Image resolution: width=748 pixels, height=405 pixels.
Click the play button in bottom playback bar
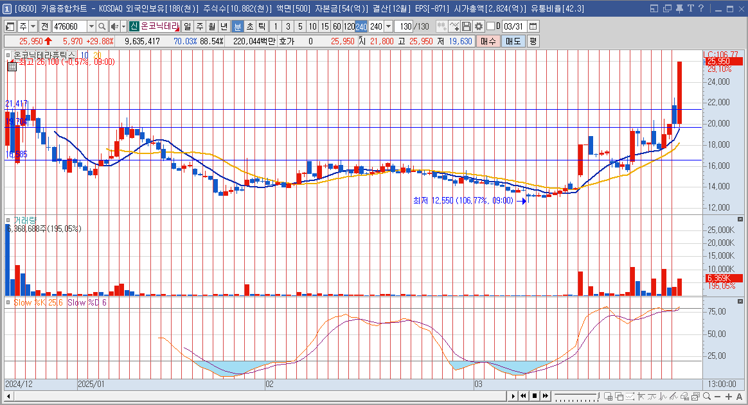pos(513,397)
